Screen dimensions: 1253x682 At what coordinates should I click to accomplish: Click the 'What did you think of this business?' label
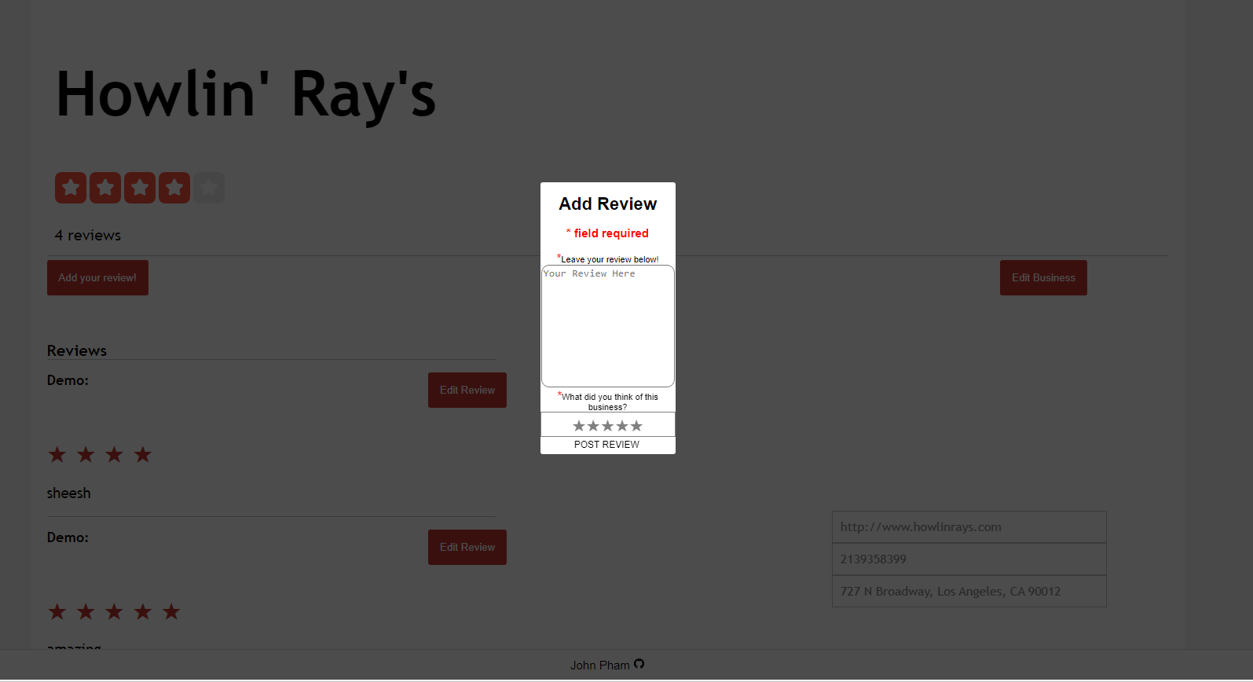pos(609,401)
